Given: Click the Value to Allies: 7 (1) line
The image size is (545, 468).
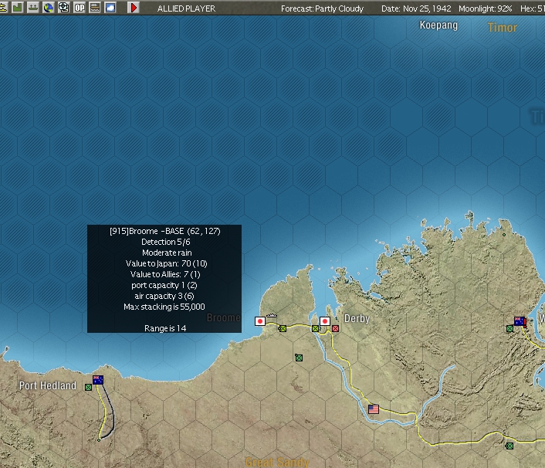Looking at the screenshot, I should tap(165, 274).
